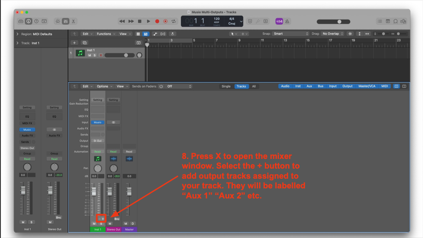This screenshot has width=423, height=238.
Task: Click the Master channel volume fader
Action: click(129, 191)
